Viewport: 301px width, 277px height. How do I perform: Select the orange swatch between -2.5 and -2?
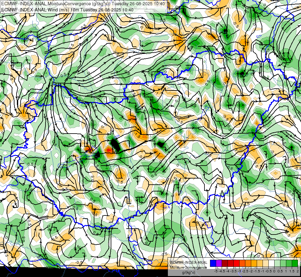coord(248,263)
